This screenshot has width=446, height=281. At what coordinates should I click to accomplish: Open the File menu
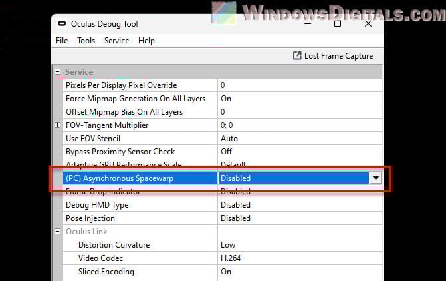click(62, 41)
